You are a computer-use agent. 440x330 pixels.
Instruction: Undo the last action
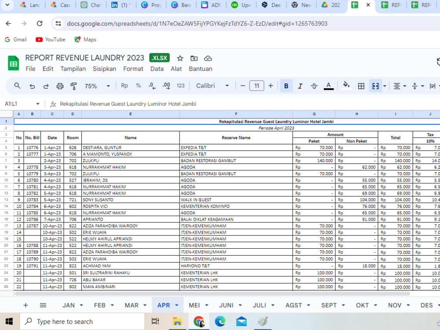pos(32,86)
